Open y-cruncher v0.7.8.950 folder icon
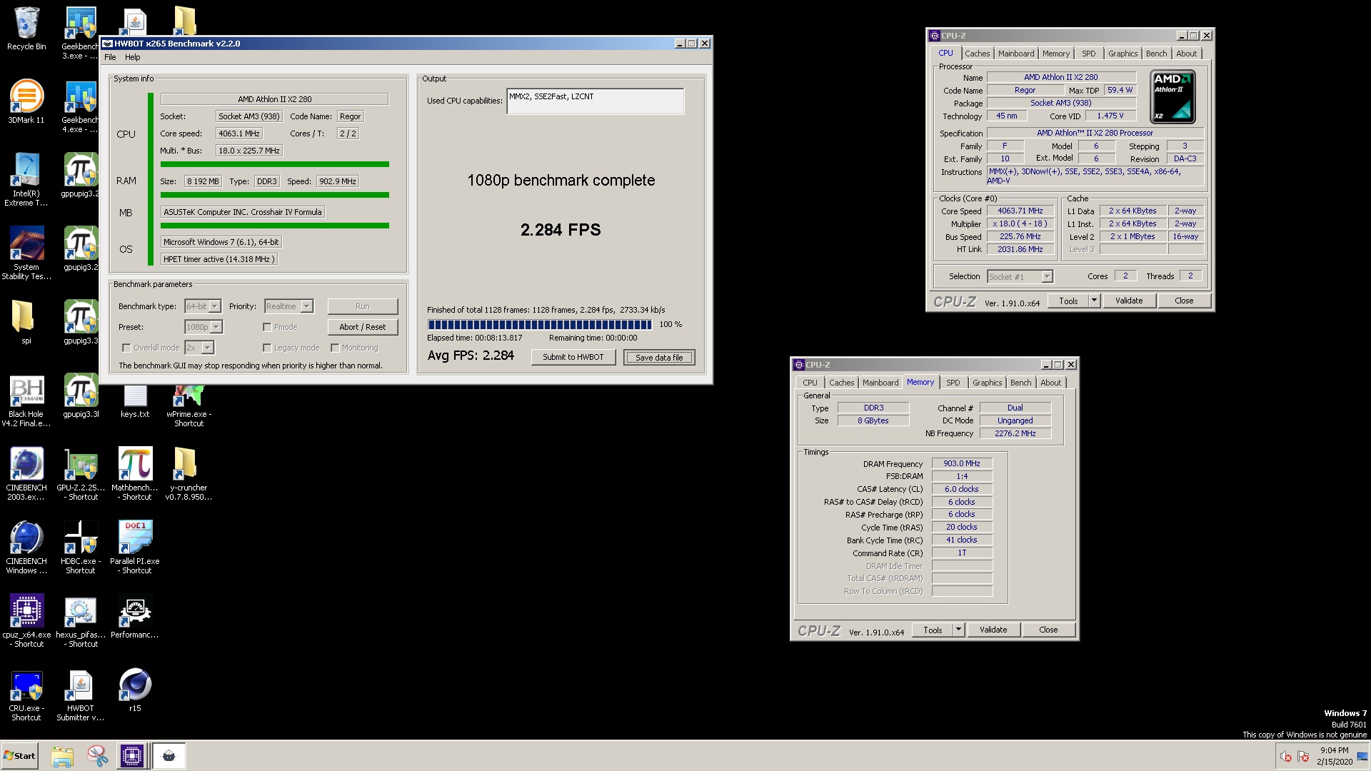 click(x=189, y=474)
